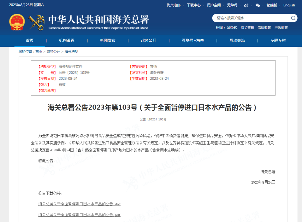Click the Weibo share icon
This screenshot has width=302, height=222.
point(246,5)
